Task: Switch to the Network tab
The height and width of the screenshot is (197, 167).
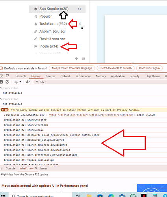Action: [65, 76]
